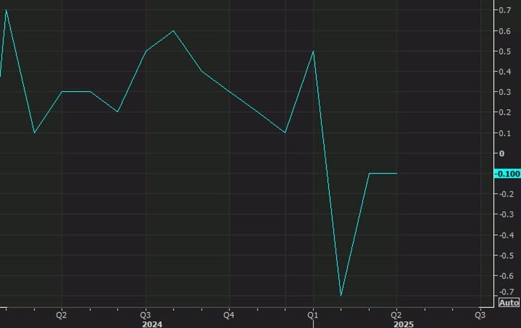Click the line's final data point at Q2 2025
The height and width of the screenshot is (328, 521).
pyautogui.click(x=397, y=174)
